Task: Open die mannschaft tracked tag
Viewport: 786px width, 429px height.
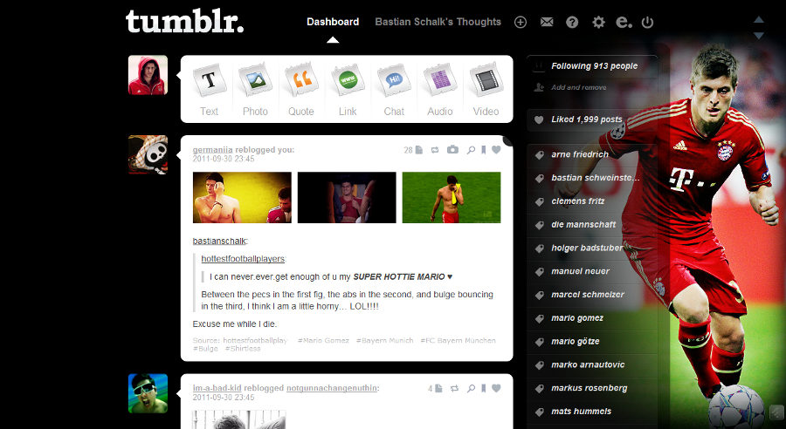Action: (x=583, y=225)
